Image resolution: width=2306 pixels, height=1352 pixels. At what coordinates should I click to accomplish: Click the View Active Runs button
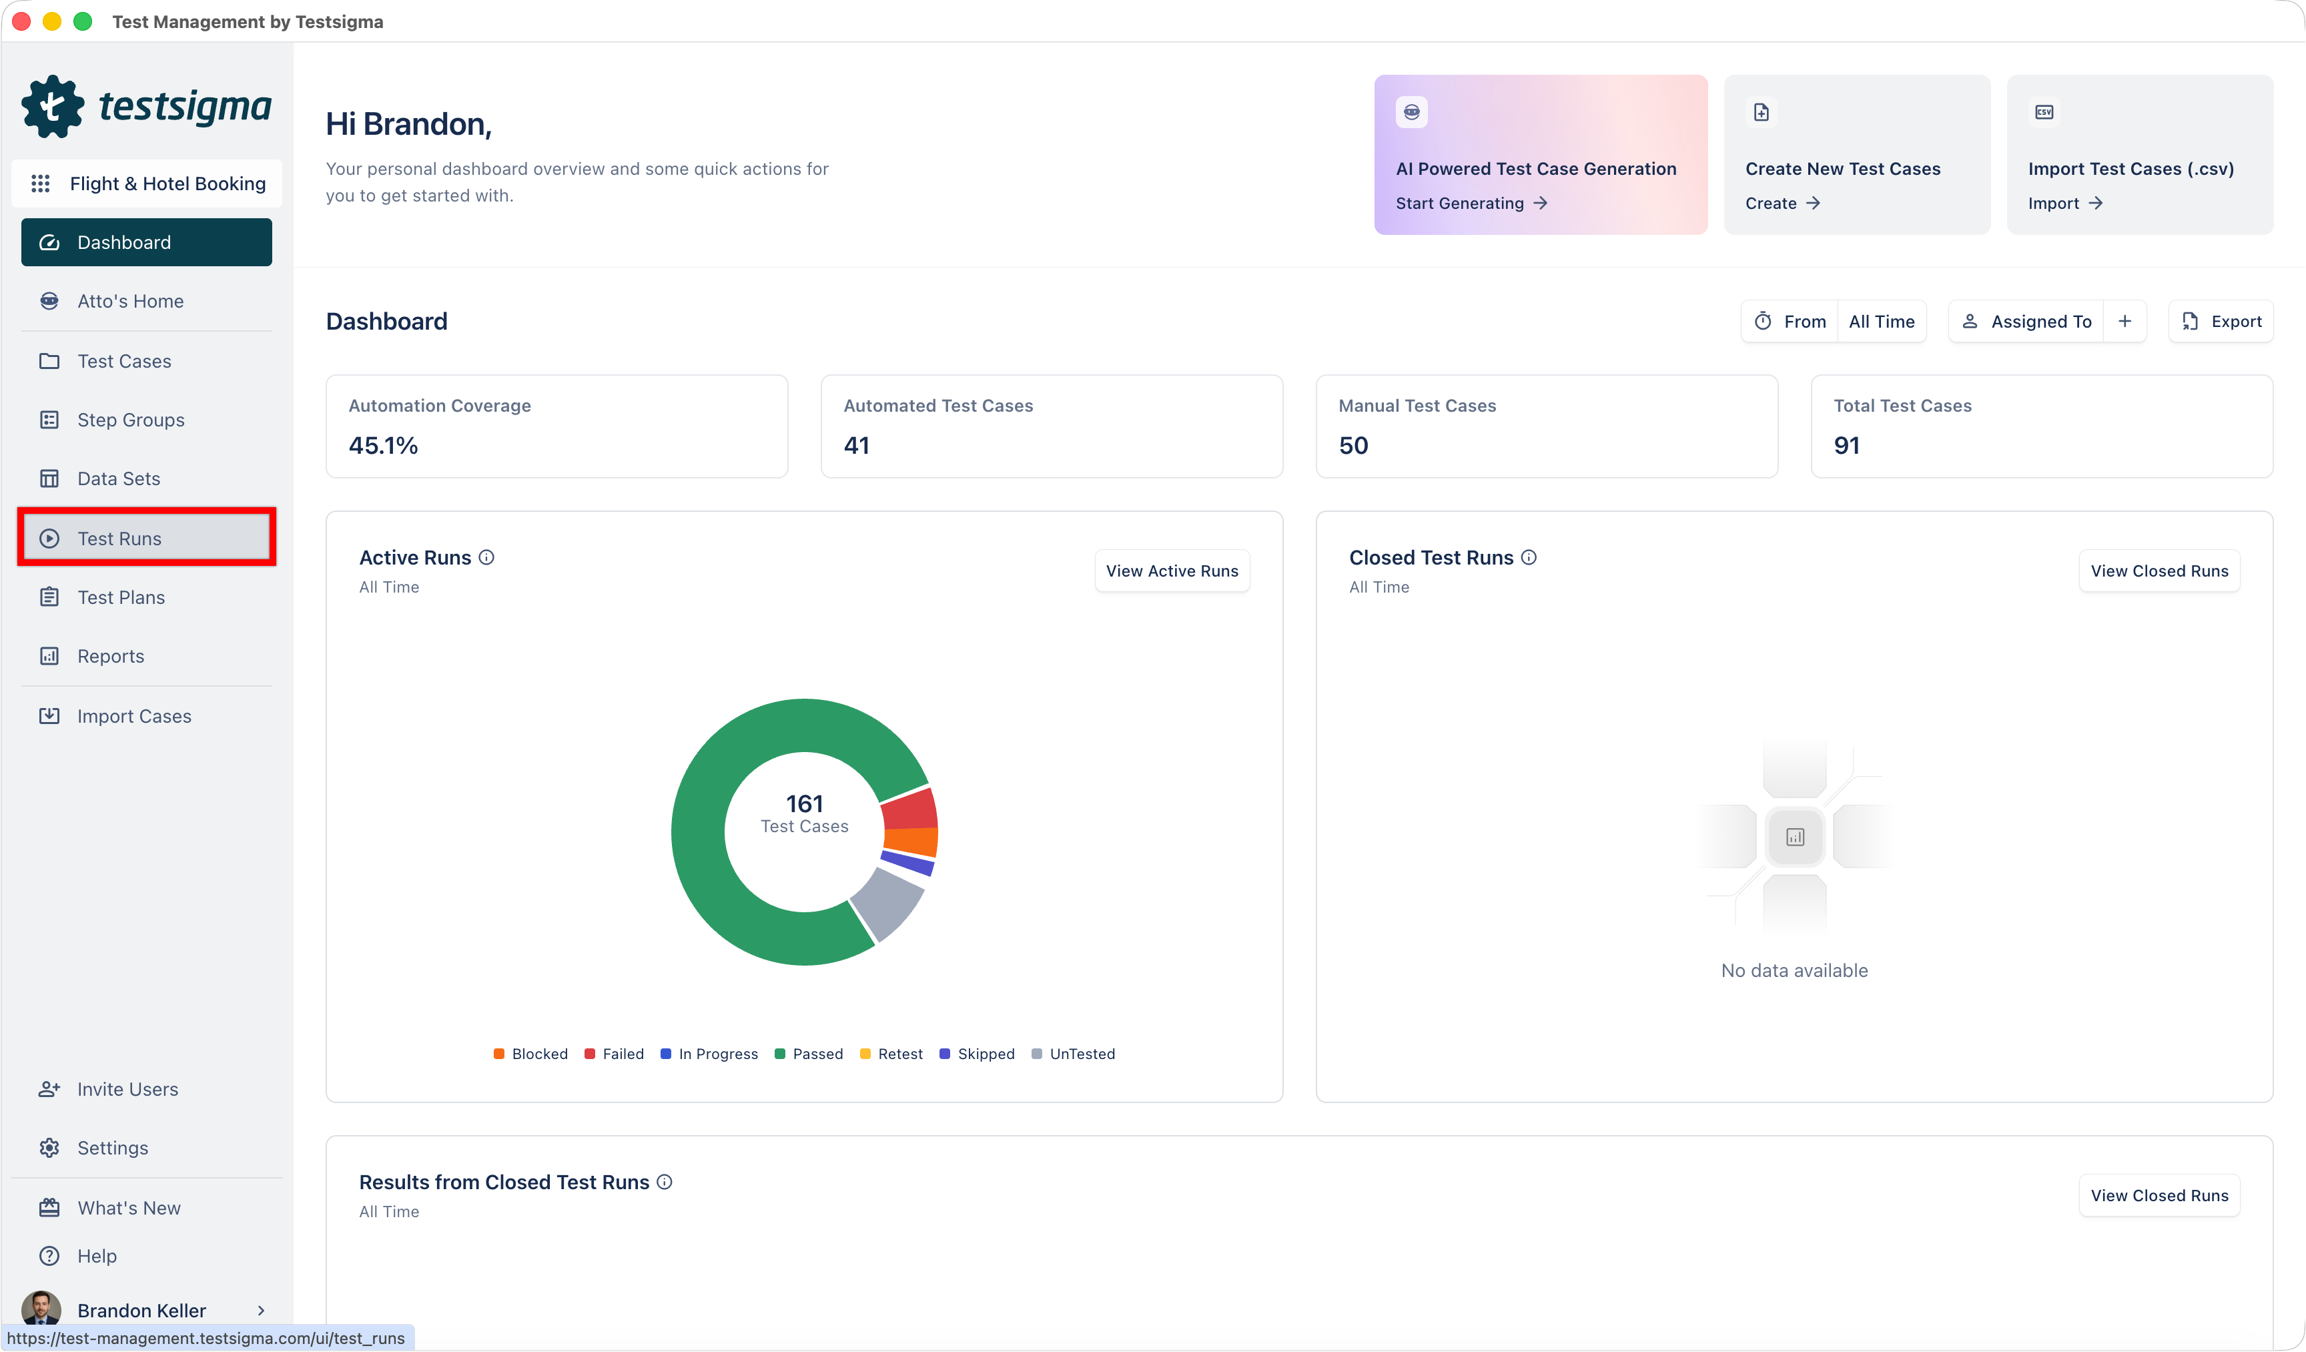click(x=1171, y=571)
